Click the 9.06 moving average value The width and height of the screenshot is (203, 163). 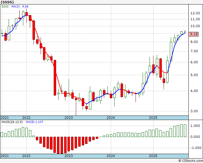25,7
